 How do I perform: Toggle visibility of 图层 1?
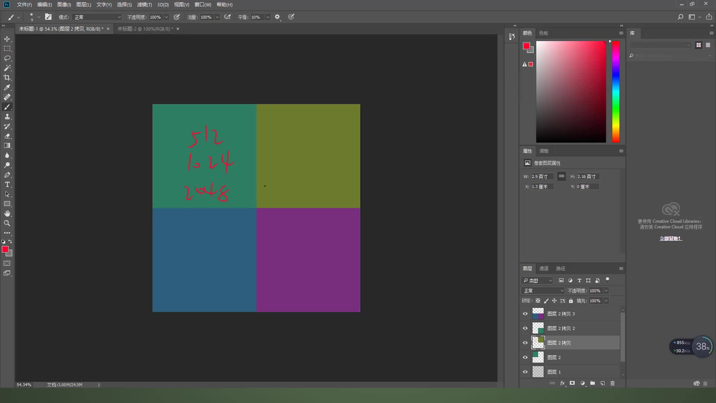pyautogui.click(x=525, y=372)
